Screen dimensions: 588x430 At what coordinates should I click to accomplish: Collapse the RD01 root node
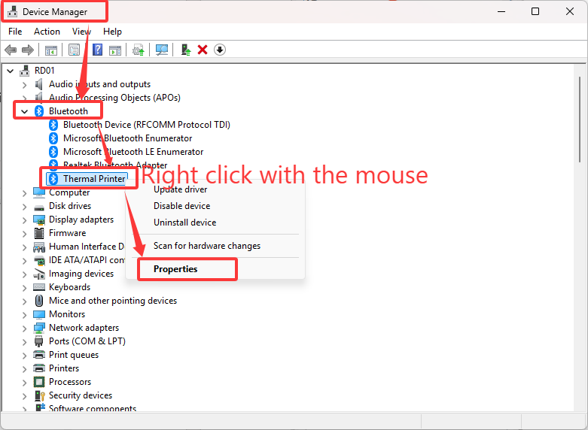coord(10,71)
